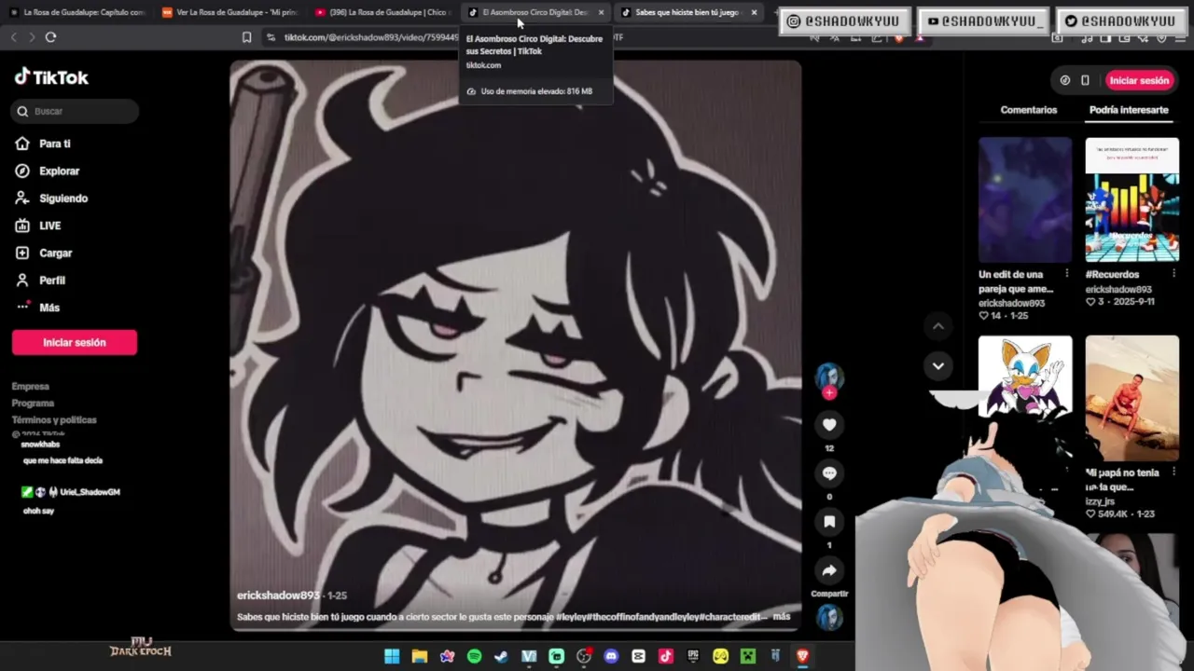Viewport: 1194px width, 671px height.
Task: Go to Explorar in sidebar
Action: [48, 171]
